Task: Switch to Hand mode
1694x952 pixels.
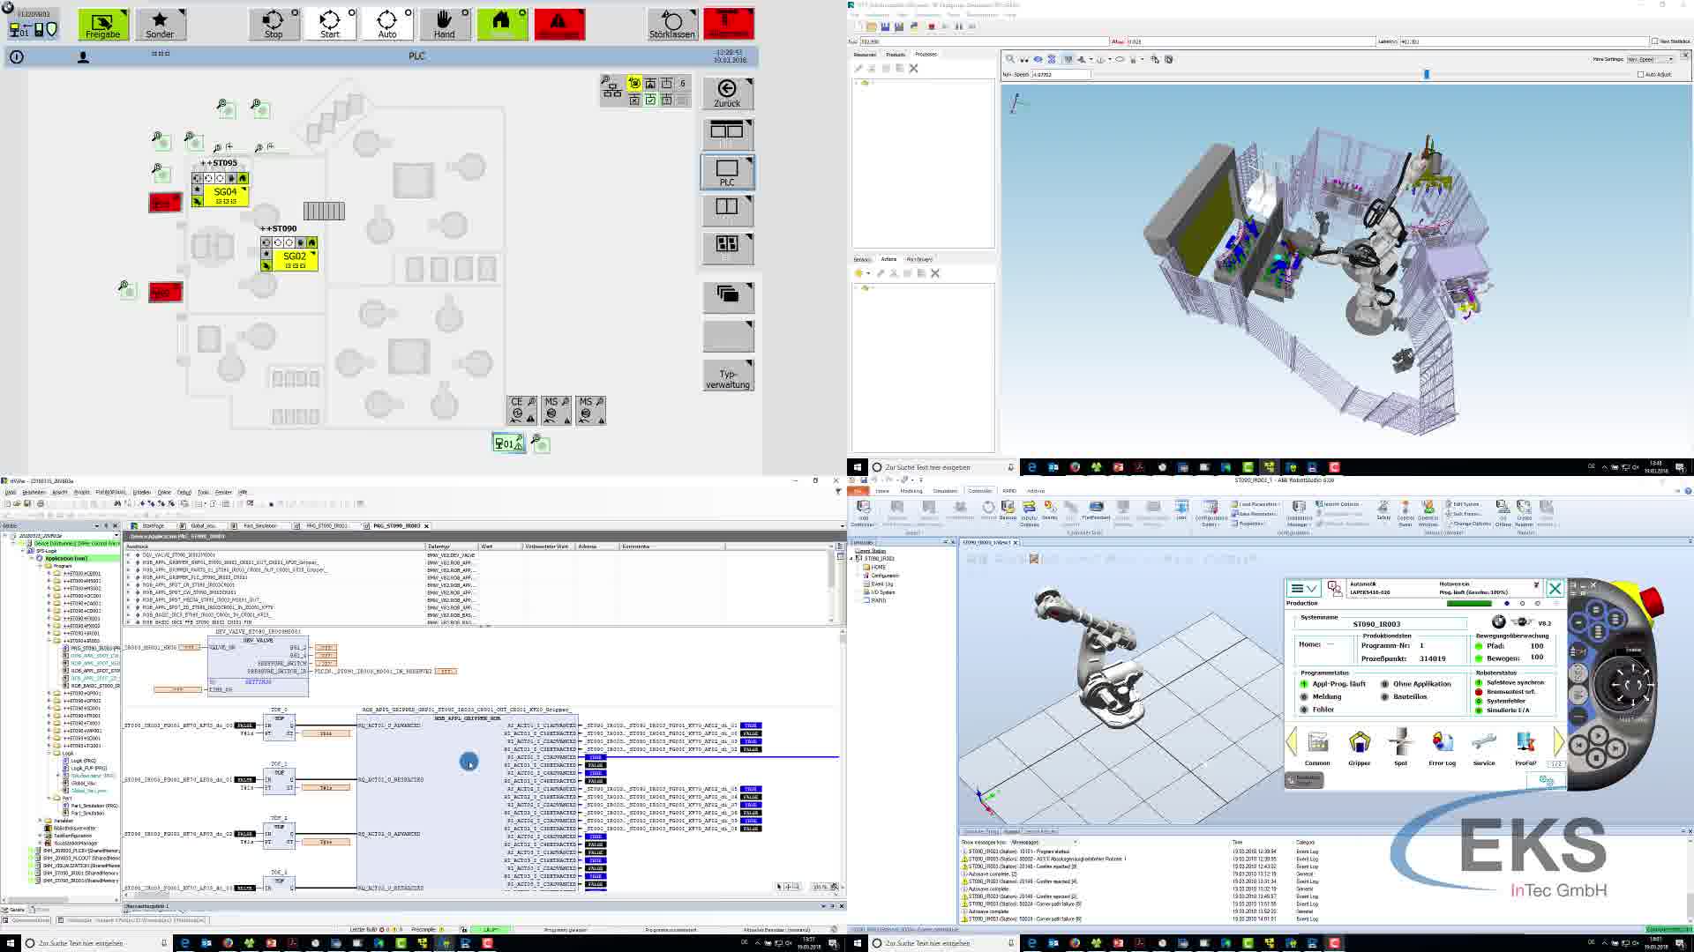Action: pos(444,24)
